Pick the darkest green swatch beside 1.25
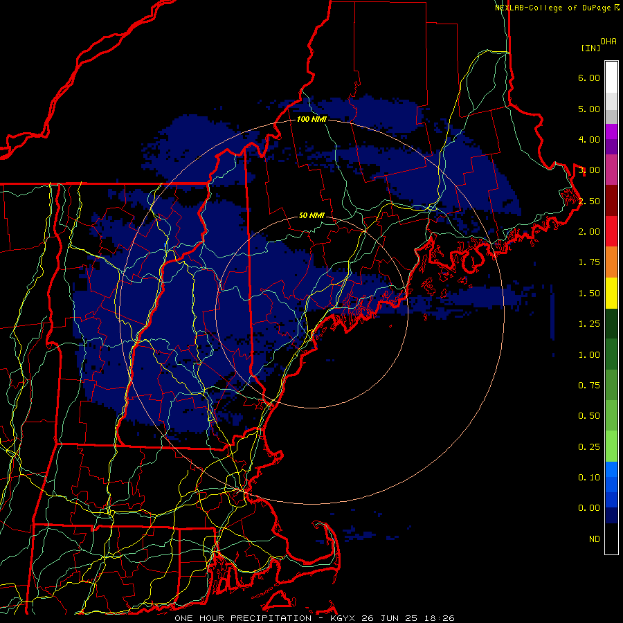This screenshot has height=623, width=623. (611, 324)
